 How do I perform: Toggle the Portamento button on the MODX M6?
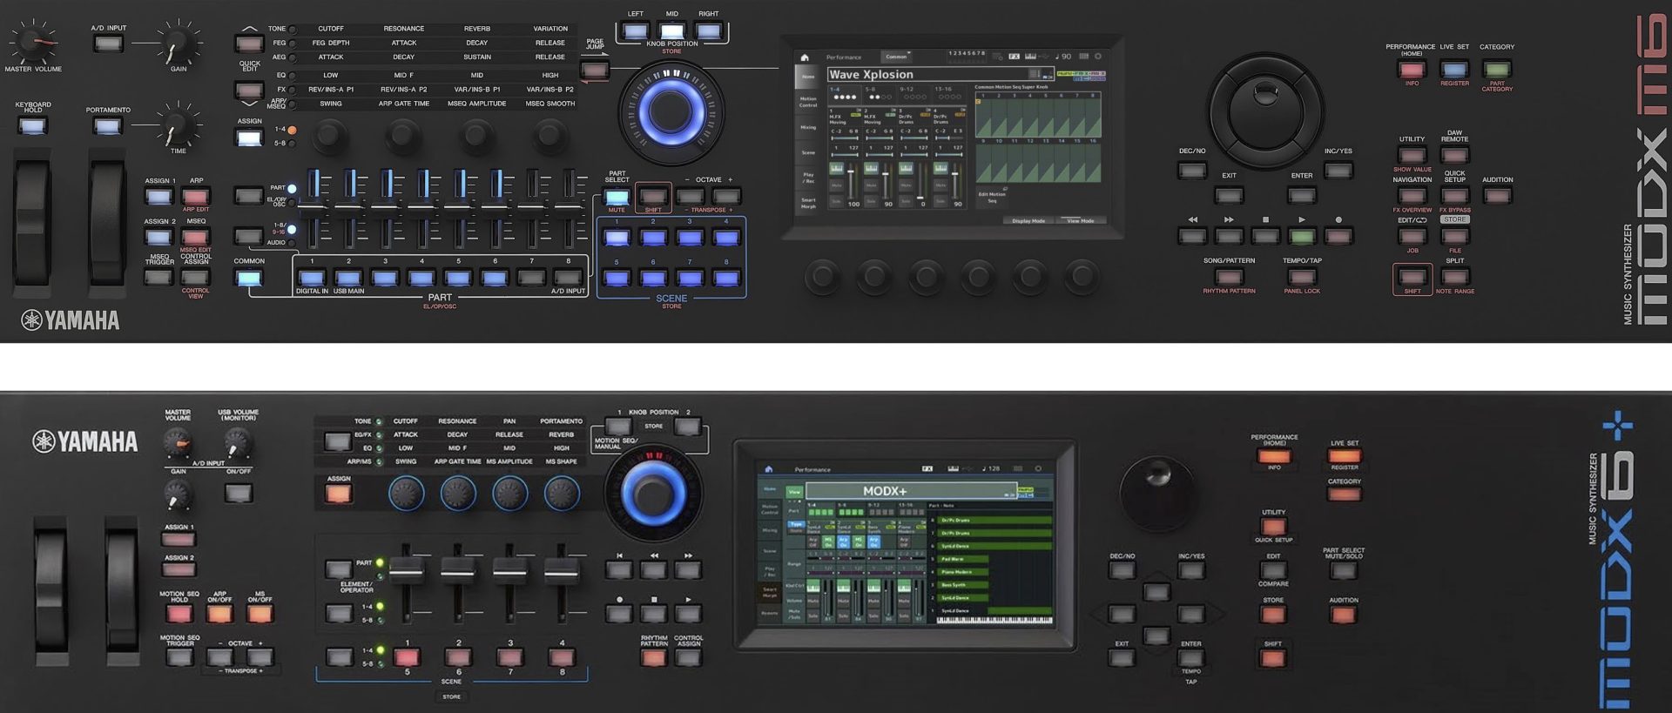(x=108, y=127)
